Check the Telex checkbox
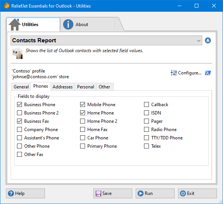223x204 pixels. pyautogui.click(x=147, y=146)
